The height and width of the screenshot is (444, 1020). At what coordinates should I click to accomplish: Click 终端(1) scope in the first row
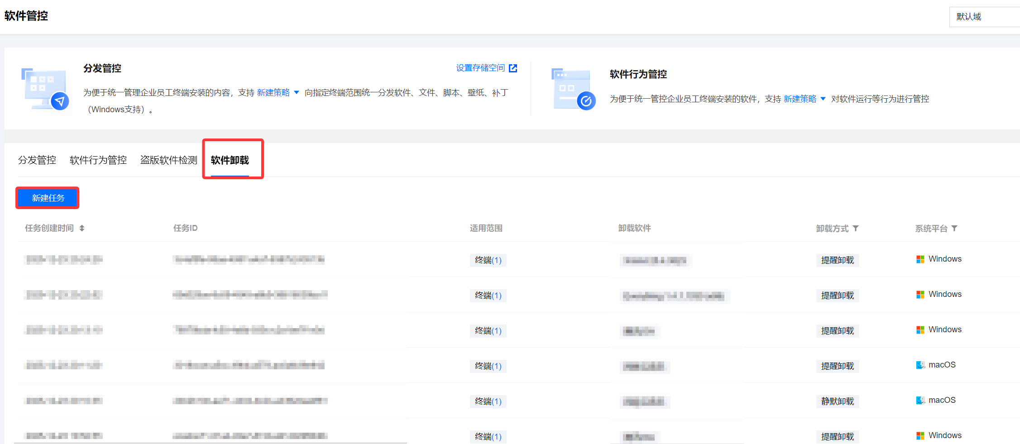pos(488,260)
